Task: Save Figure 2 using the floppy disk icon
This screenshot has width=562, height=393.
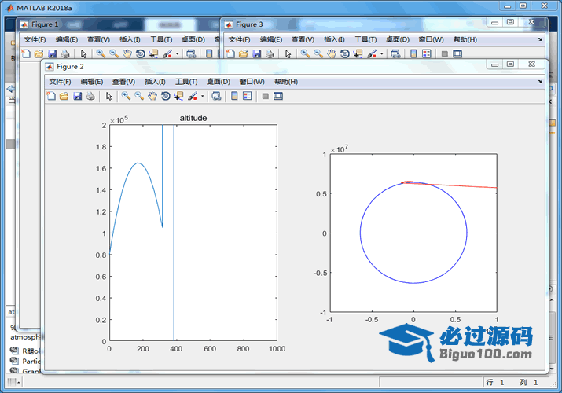Action: (78, 96)
